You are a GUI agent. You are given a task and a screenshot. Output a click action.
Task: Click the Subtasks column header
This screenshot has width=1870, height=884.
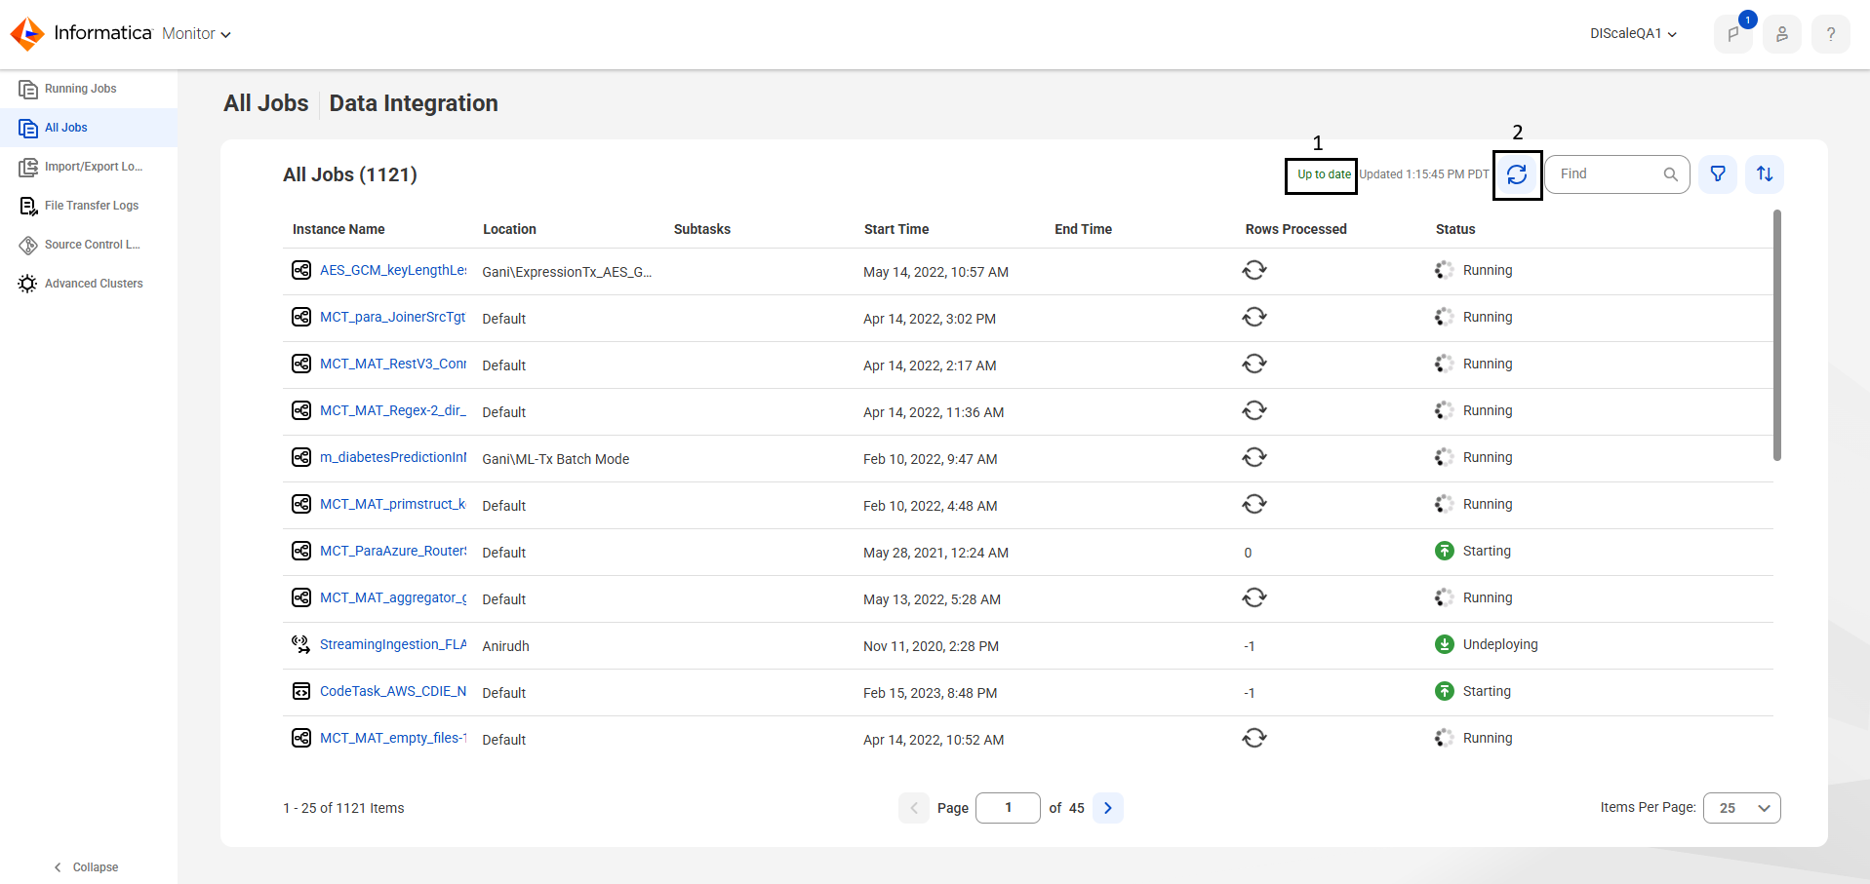pyautogui.click(x=702, y=229)
